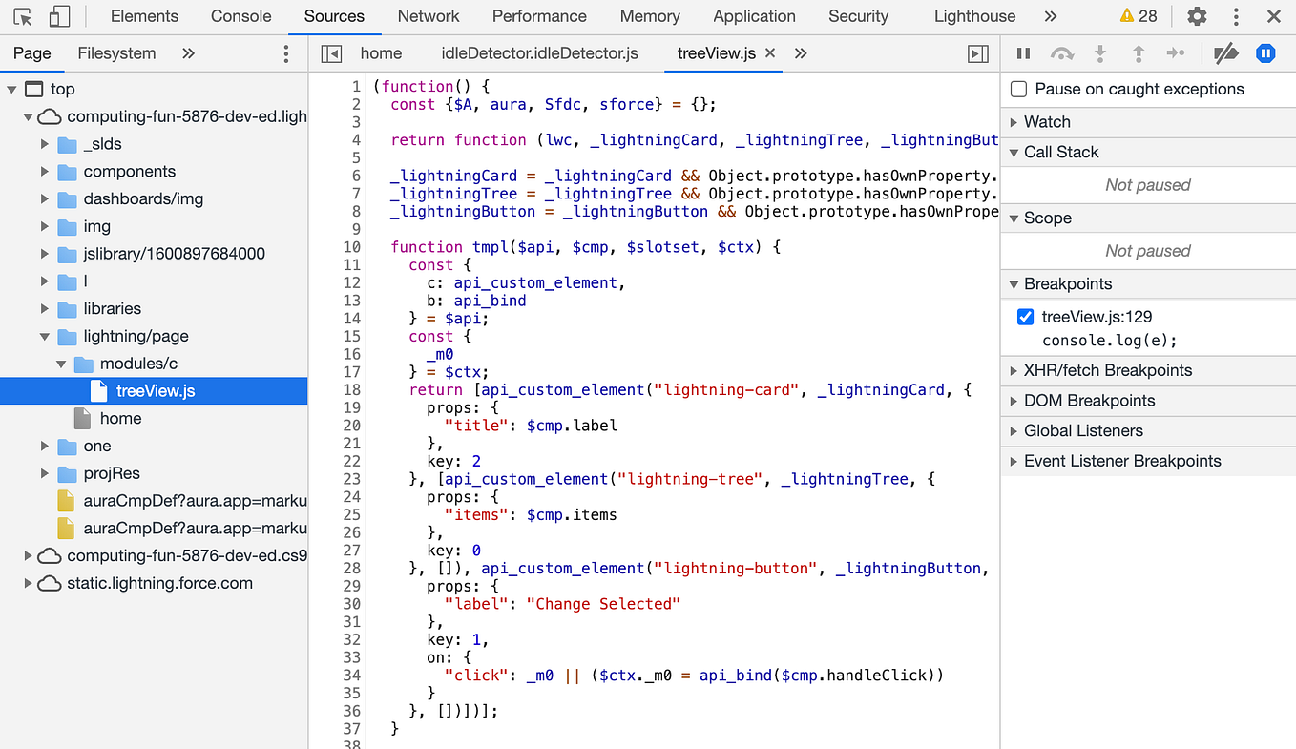Switch to the Console tab
The height and width of the screenshot is (749, 1296).
pyautogui.click(x=240, y=16)
